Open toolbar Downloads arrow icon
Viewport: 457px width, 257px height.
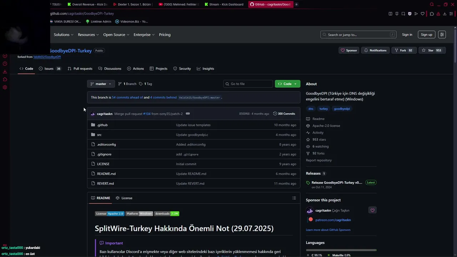(x=445, y=14)
